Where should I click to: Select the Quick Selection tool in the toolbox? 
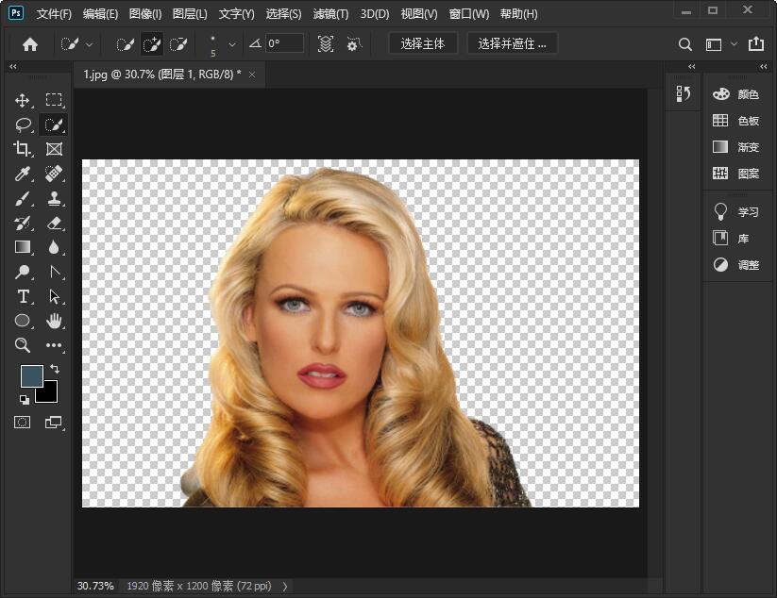pos(54,125)
